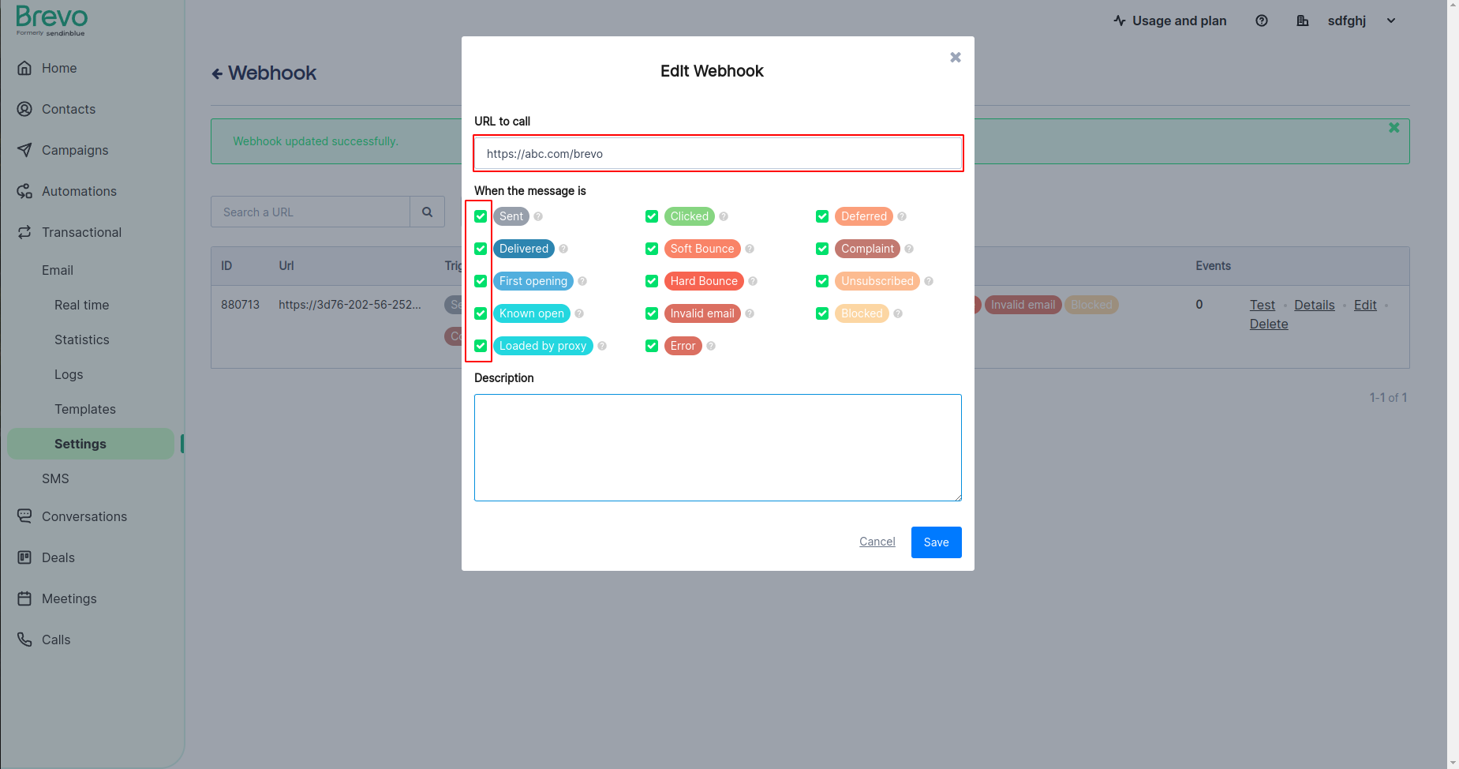Open the Logs menu item
The width and height of the screenshot is (1459, 769).
69,374
